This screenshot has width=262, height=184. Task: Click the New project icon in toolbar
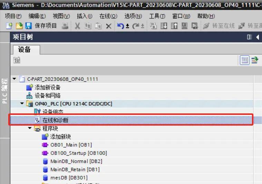pyautogui.click(x=9, y=26)
